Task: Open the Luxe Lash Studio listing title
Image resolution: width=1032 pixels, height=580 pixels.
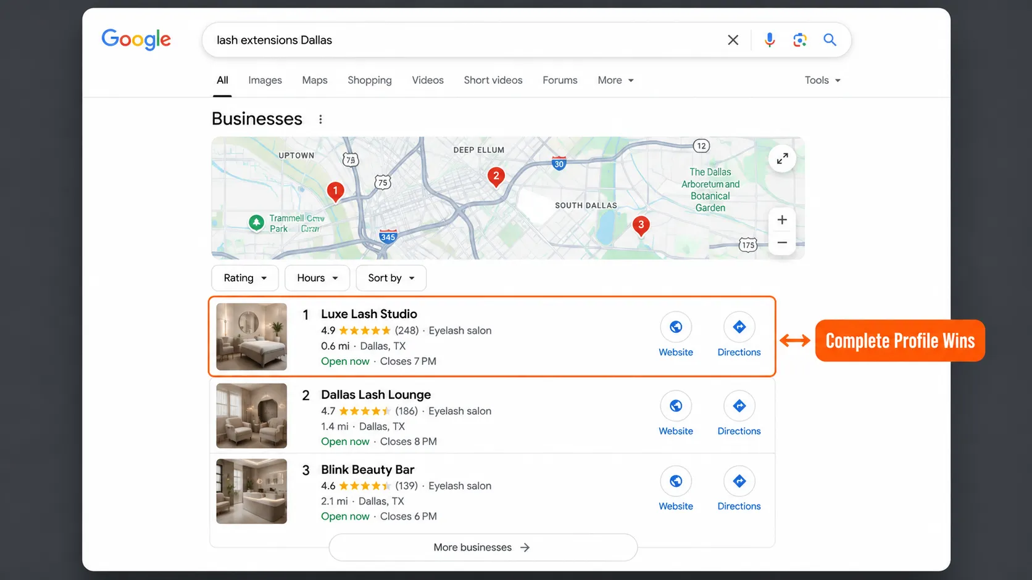Action: click(369, 314)
